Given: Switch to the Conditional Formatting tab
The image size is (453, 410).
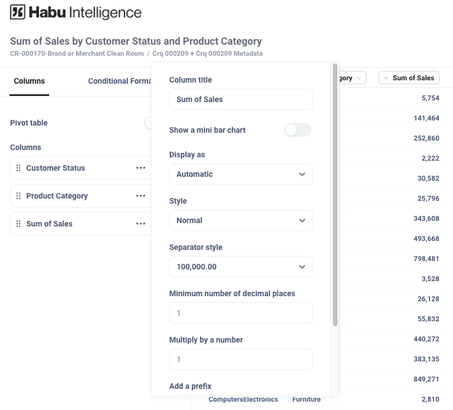Looking at the screenshot, I should (x=120, y=81).
